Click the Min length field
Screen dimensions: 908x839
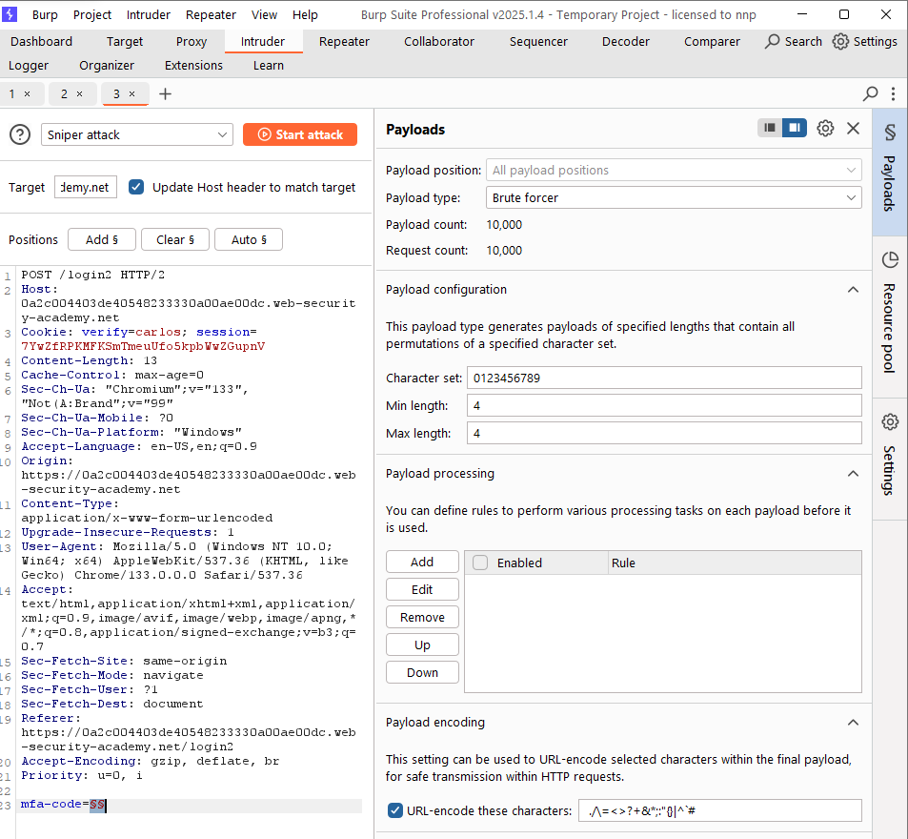[664, 405]
